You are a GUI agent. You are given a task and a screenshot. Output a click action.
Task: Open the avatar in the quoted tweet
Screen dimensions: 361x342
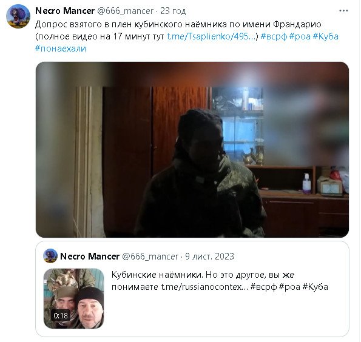50,256
